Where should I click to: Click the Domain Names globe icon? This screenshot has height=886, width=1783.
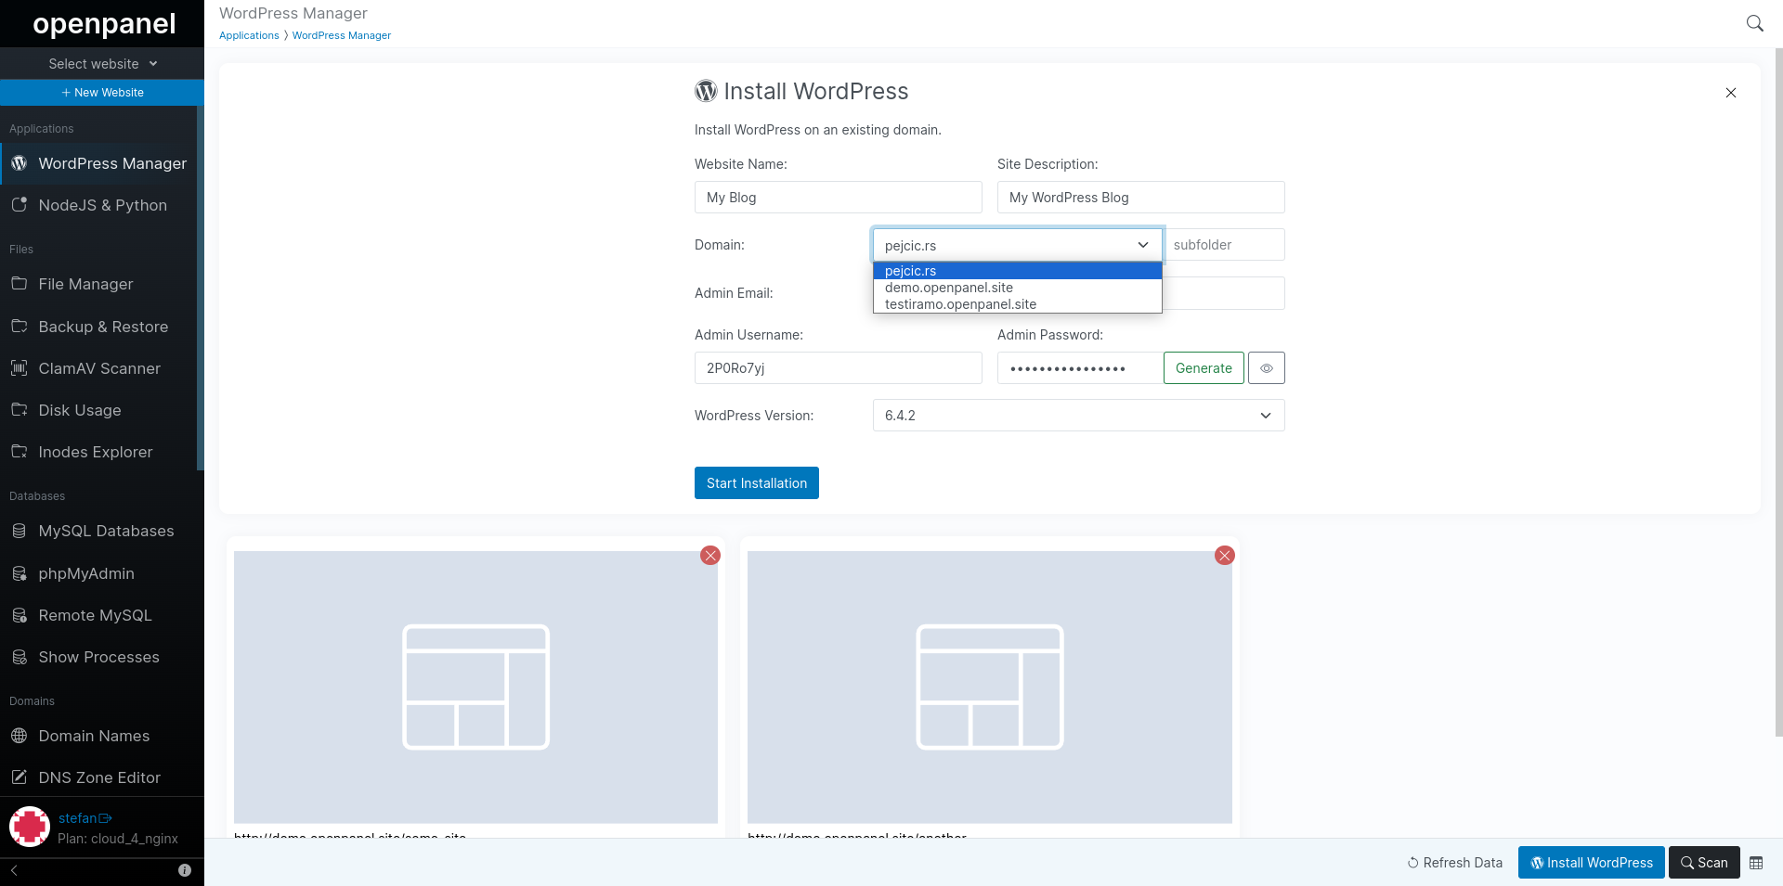pyautogui.click(x=20, y=736)
